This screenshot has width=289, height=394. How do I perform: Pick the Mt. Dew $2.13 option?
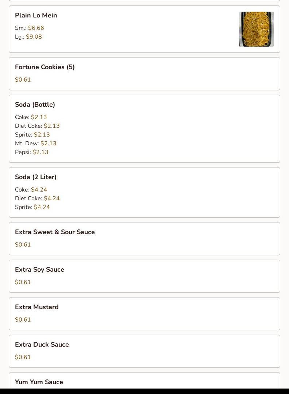tap(36, 143)
